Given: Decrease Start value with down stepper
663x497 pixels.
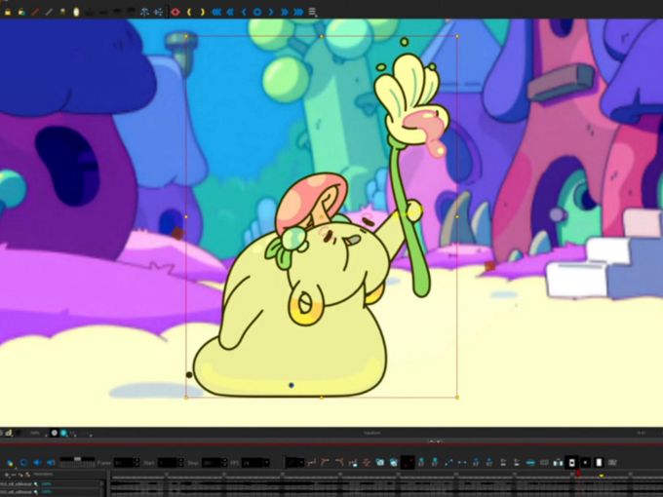Looking at the screenshot, I should pyautogui.click(x=180, y=466).
